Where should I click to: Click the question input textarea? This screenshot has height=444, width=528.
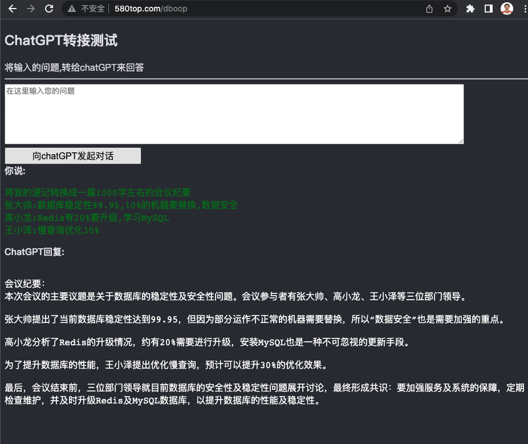click(234, 113)
